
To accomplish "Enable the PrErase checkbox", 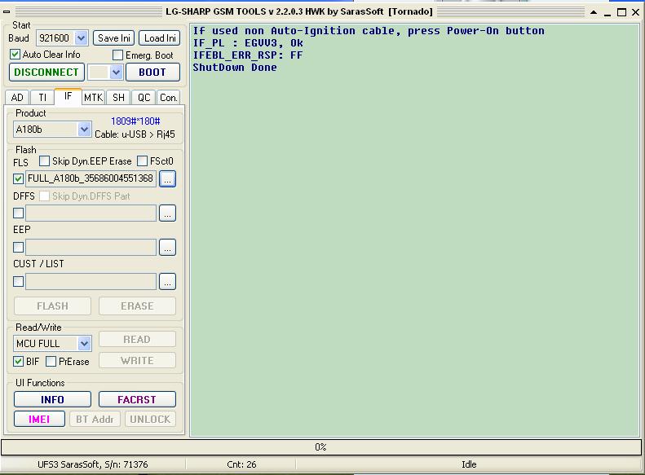I will click(51, 361).
